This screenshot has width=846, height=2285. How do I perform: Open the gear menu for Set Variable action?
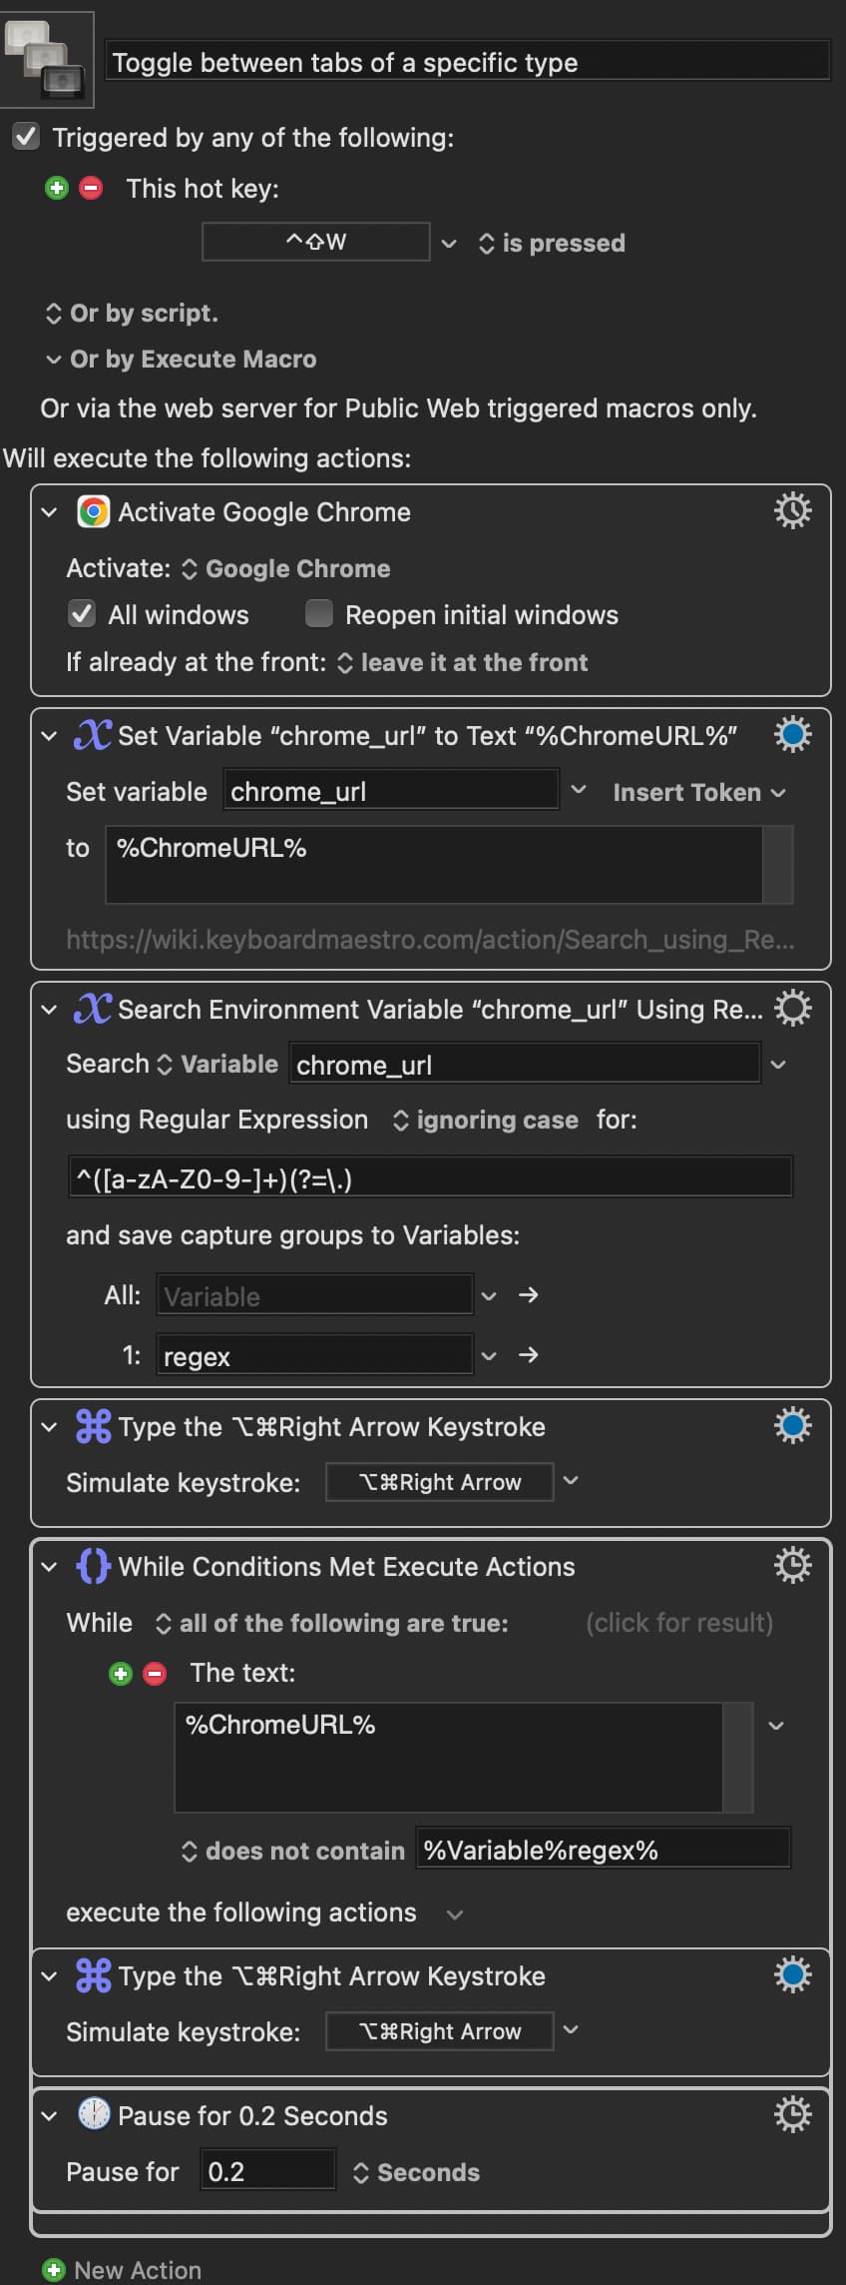click(x=792, y=735)
